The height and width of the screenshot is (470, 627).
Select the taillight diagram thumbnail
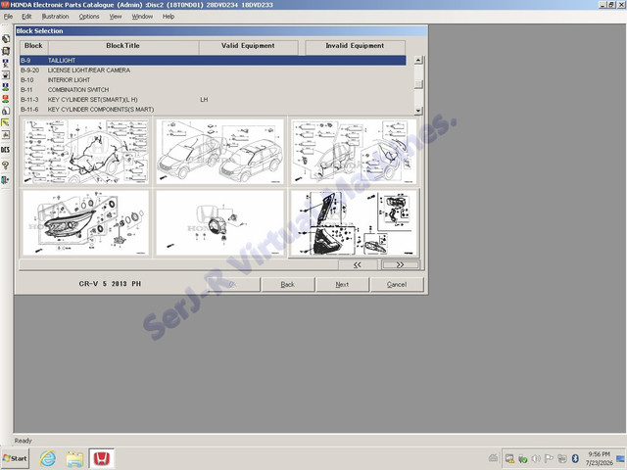(x=354, y=222)
